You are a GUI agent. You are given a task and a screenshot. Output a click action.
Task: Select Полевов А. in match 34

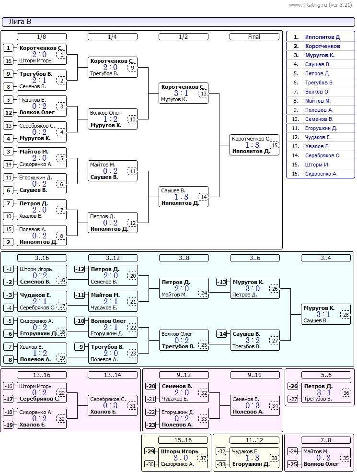click(248, 412)
